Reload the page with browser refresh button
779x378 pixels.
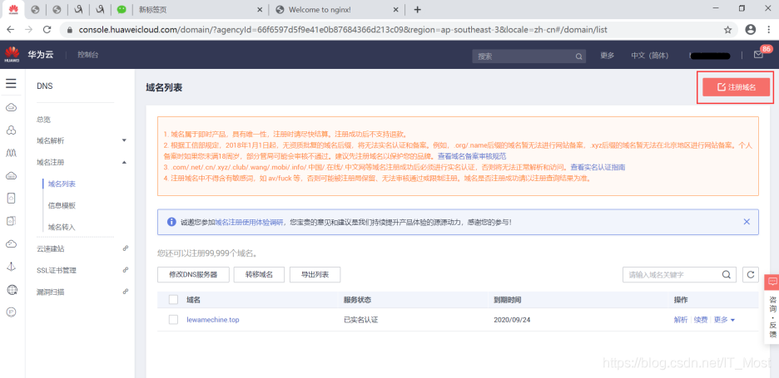point(47,30)
